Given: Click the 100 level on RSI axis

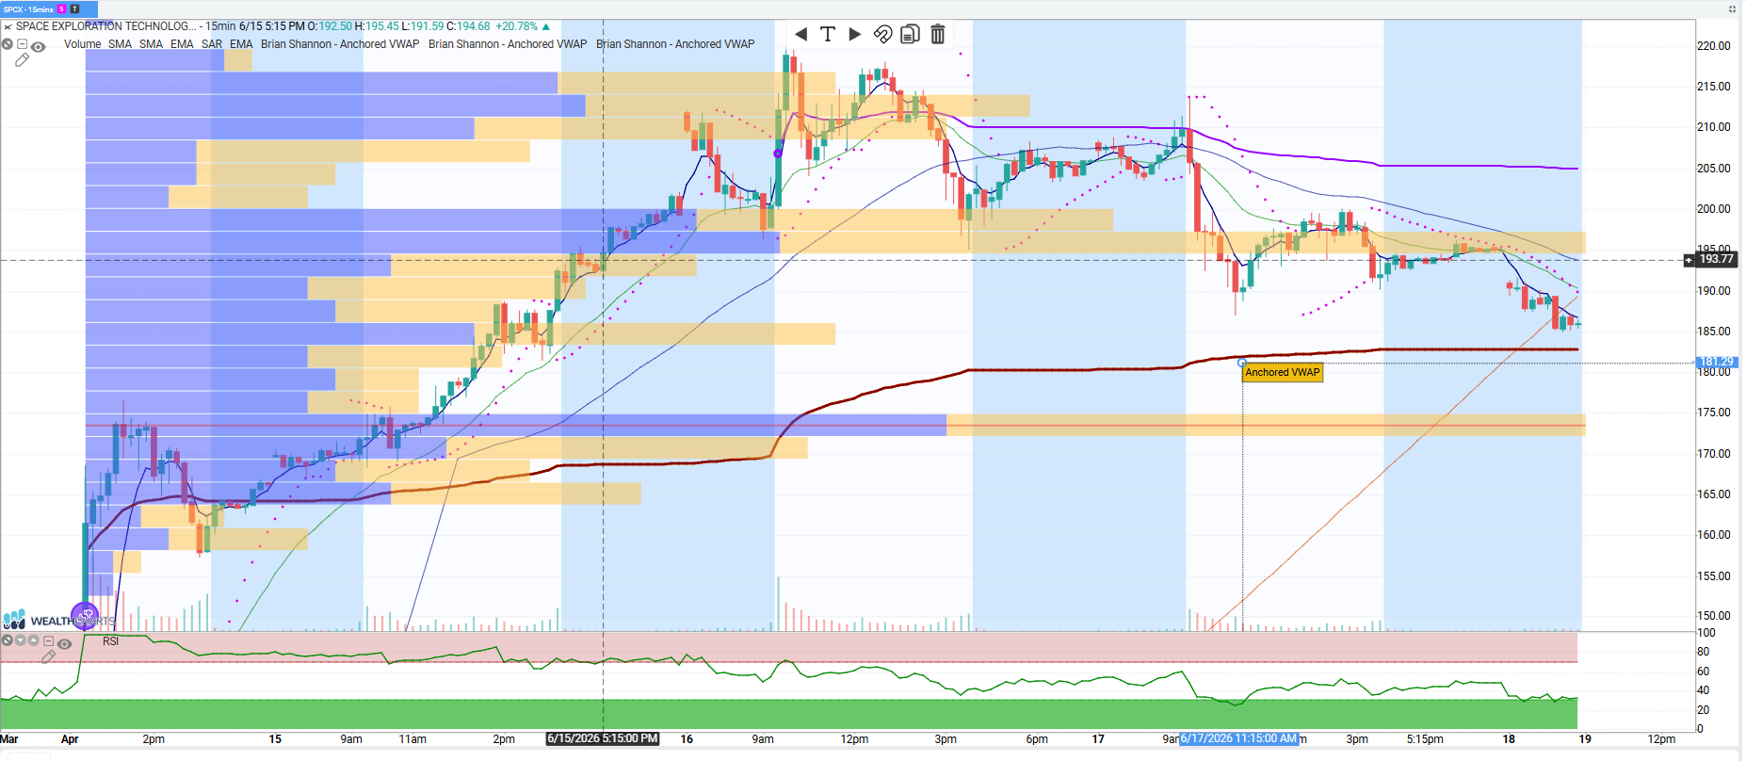Looking at the screenshot, I should pyautogui.click(x=1706, y=633).
